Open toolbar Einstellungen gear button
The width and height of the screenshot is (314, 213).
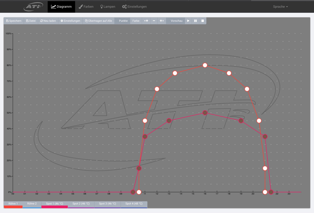70,21
